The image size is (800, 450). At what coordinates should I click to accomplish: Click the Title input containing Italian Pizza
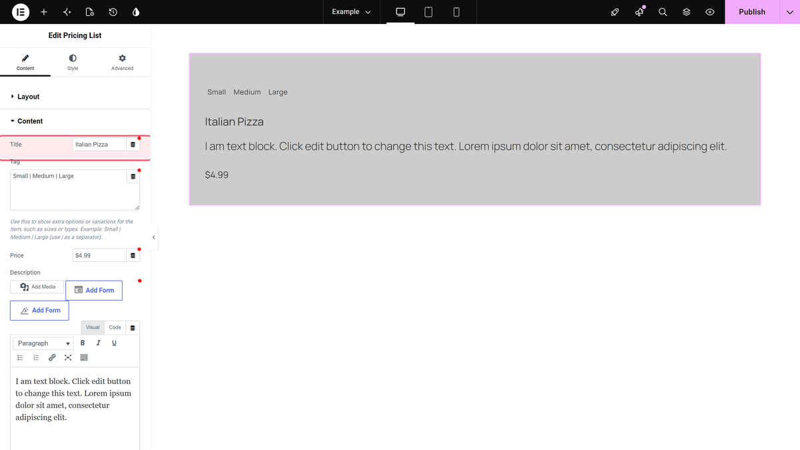click(99, 144)
